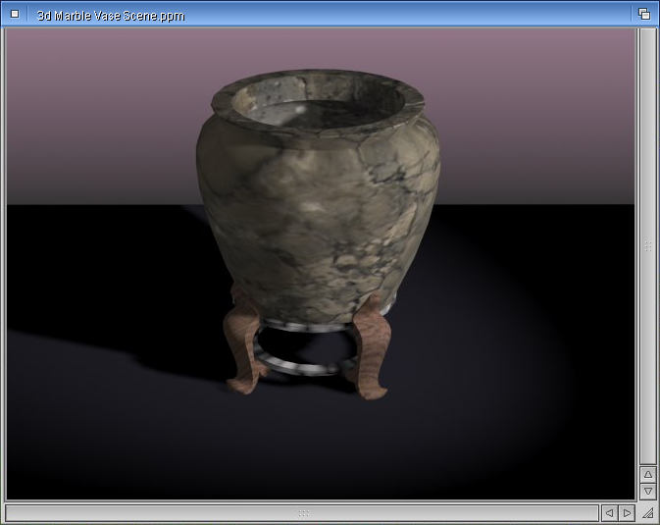Click the window resize gadget
The height and width of the screenshot is (525, 660).
[x=648, y=513]
